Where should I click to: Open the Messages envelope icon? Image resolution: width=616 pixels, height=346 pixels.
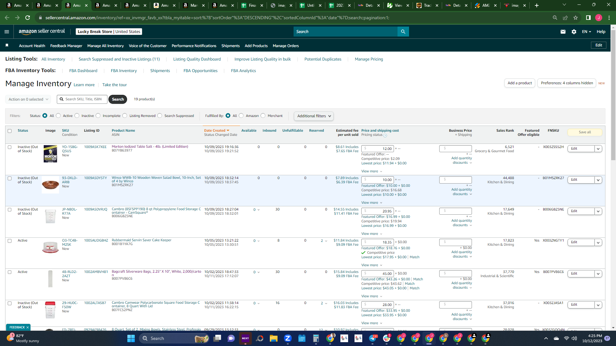pyautogui.click(x=563, y=32)
